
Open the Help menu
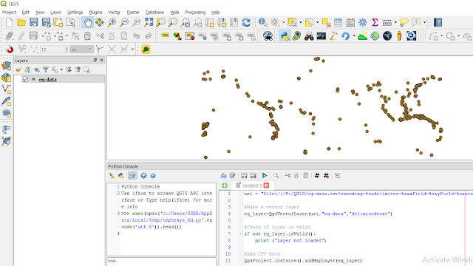click(x=215, y=12)
